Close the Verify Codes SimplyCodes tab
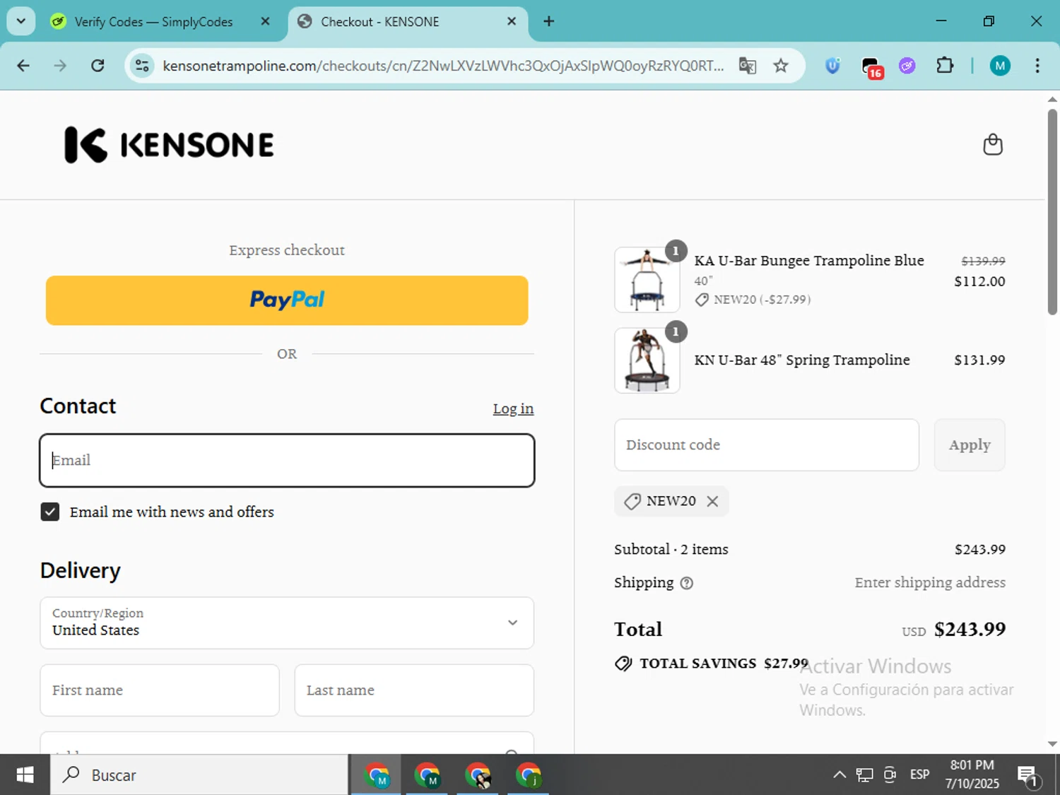This screenshot has height=795, width=1060. pyautogui.click(x=265, y=21)
